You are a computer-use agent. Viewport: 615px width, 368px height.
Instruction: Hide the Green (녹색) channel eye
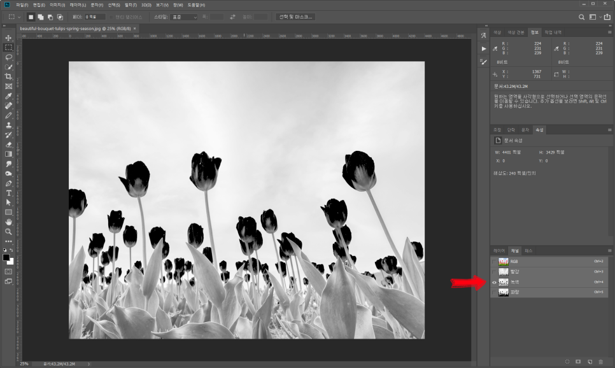[x=495, y=281]
